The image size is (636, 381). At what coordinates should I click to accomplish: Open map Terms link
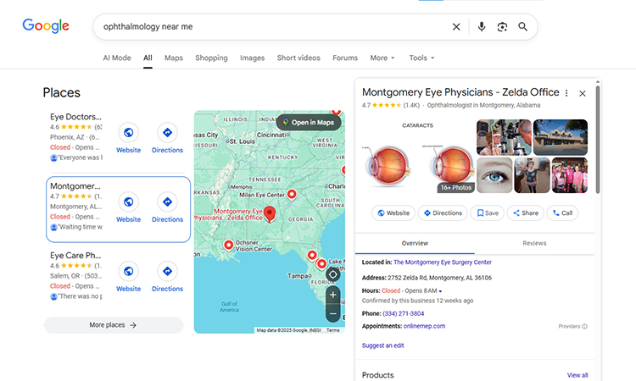[333, 330]
